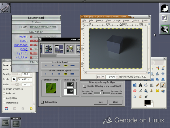Open the Colors menu in GIMP

(x=135, y=20)
